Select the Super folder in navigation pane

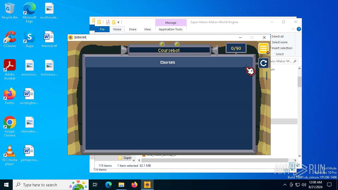pos(125,158)
